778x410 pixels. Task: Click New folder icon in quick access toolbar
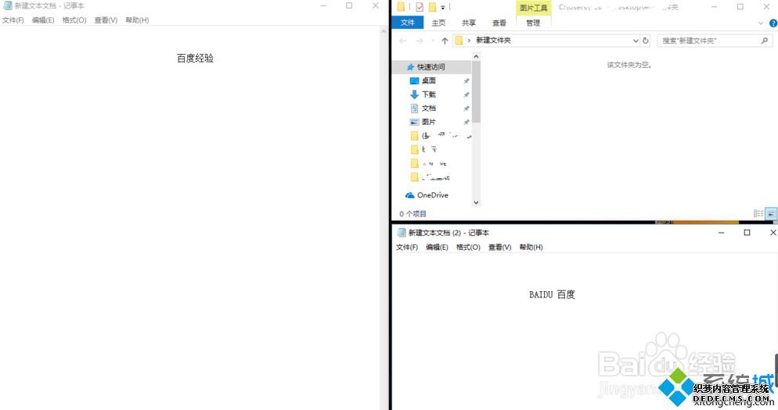coord(432,7)
